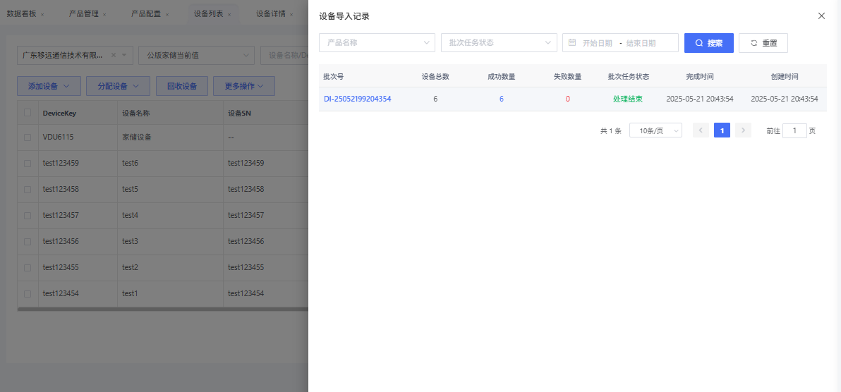Close the 设备列表 tab via x
Viewport: 841px width, 392px height.
[x=229, y=14]
